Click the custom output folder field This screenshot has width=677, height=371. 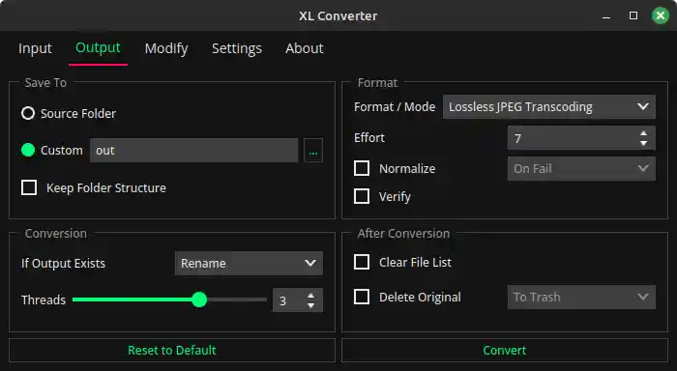tap(193, 150)
